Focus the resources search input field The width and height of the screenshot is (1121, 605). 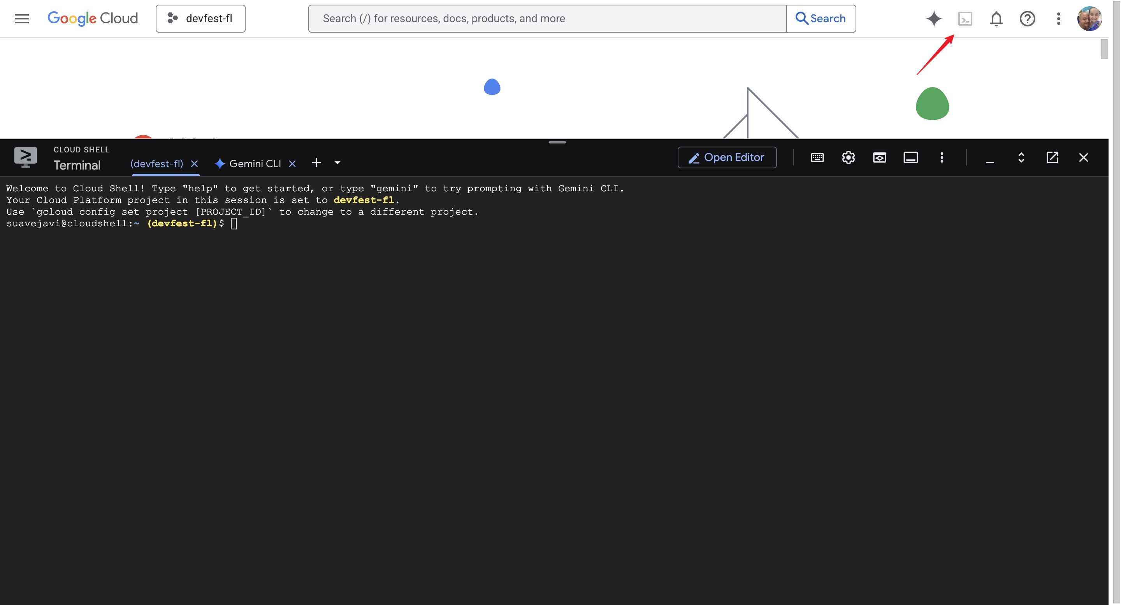[x=547, y=19]
